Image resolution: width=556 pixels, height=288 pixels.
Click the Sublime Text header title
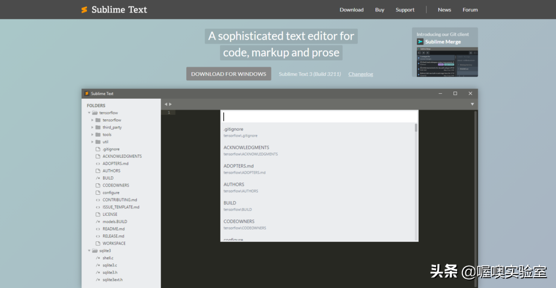click(119, 10)
